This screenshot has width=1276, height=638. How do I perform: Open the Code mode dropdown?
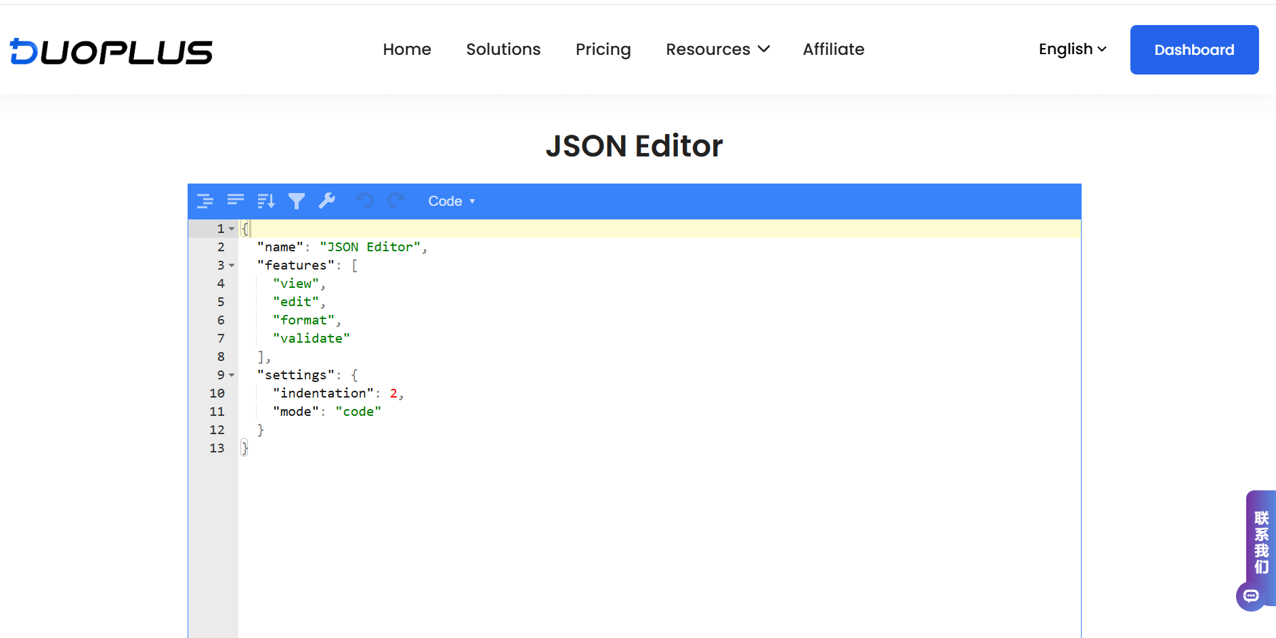pyautogui.click(x=452, y=201)
